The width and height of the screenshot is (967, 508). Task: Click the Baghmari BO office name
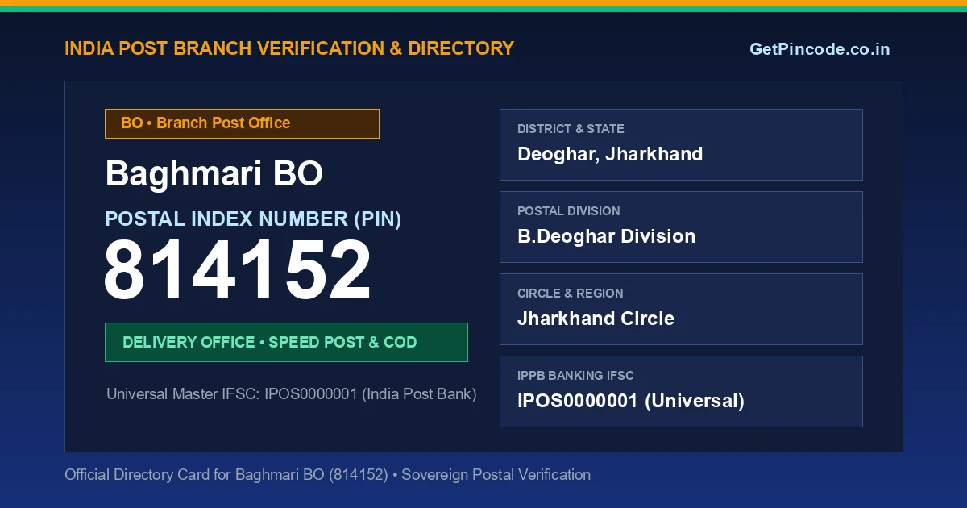click(x=214, y=173)
